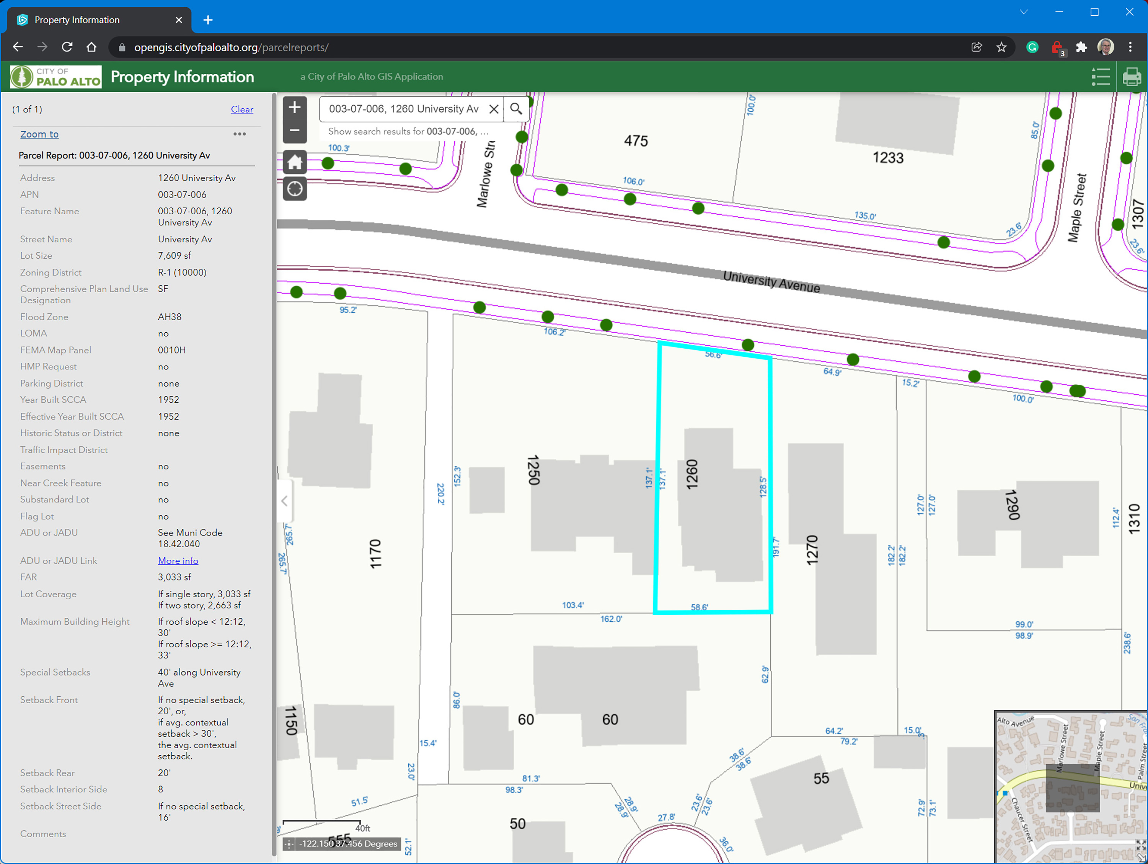View site information via the lock icon
This screenshot has height=864, width=1148.
pos(122,47)
